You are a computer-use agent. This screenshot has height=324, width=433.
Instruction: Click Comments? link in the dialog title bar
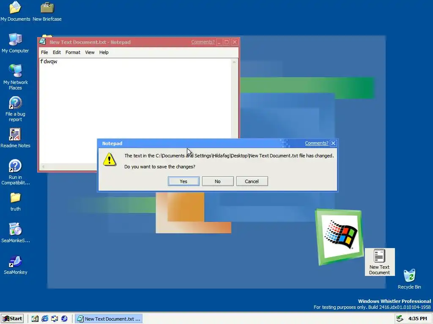tap(316, 143)
